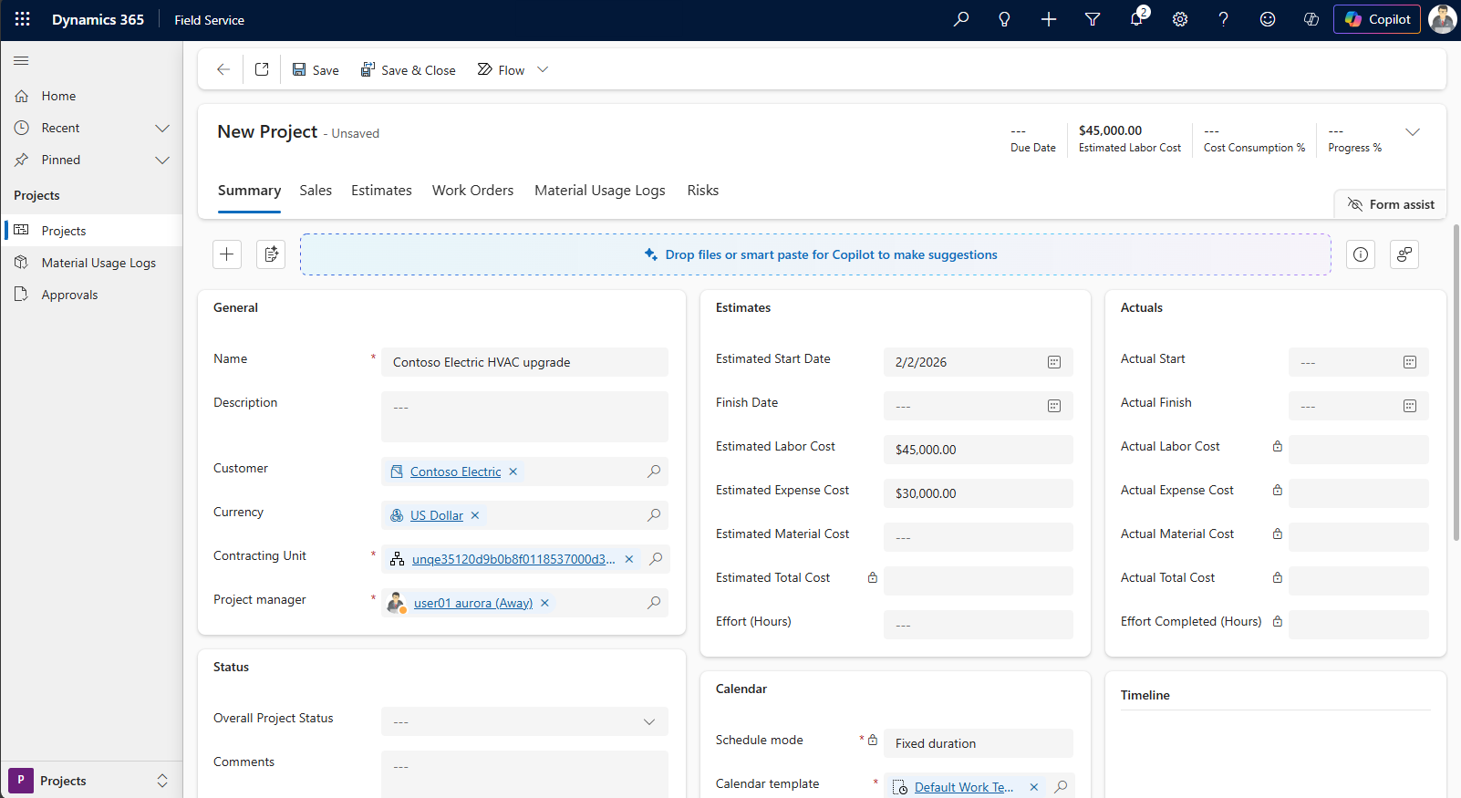This screenshot has height=798, width=1461.
Task: Click the info circle icon
Action: click(x=1361, y=254)
